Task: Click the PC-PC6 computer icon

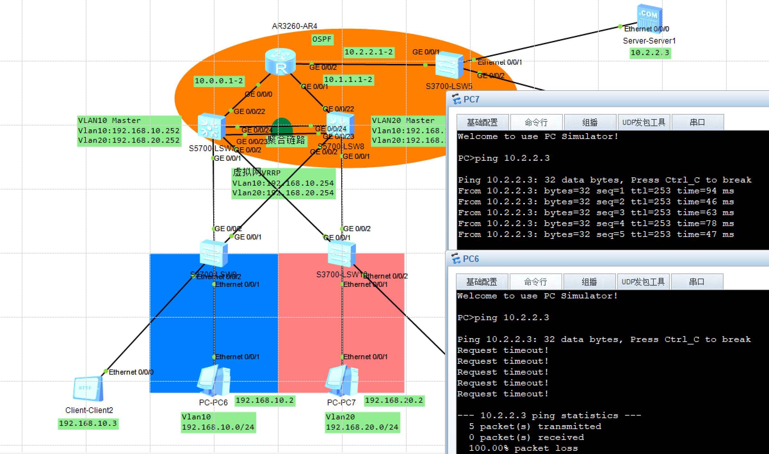Action: 214,381
